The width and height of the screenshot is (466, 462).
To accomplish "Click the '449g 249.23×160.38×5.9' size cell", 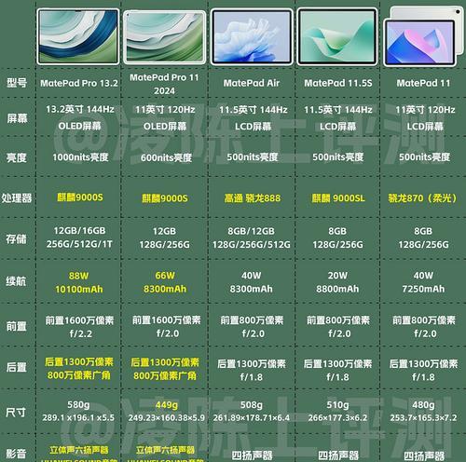I will [167, 412].
